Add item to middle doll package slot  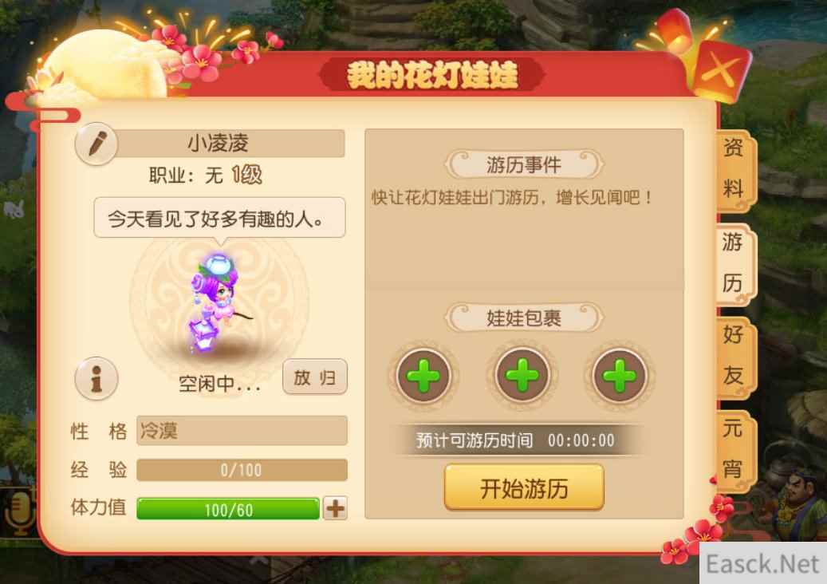(x=522, y=376)
